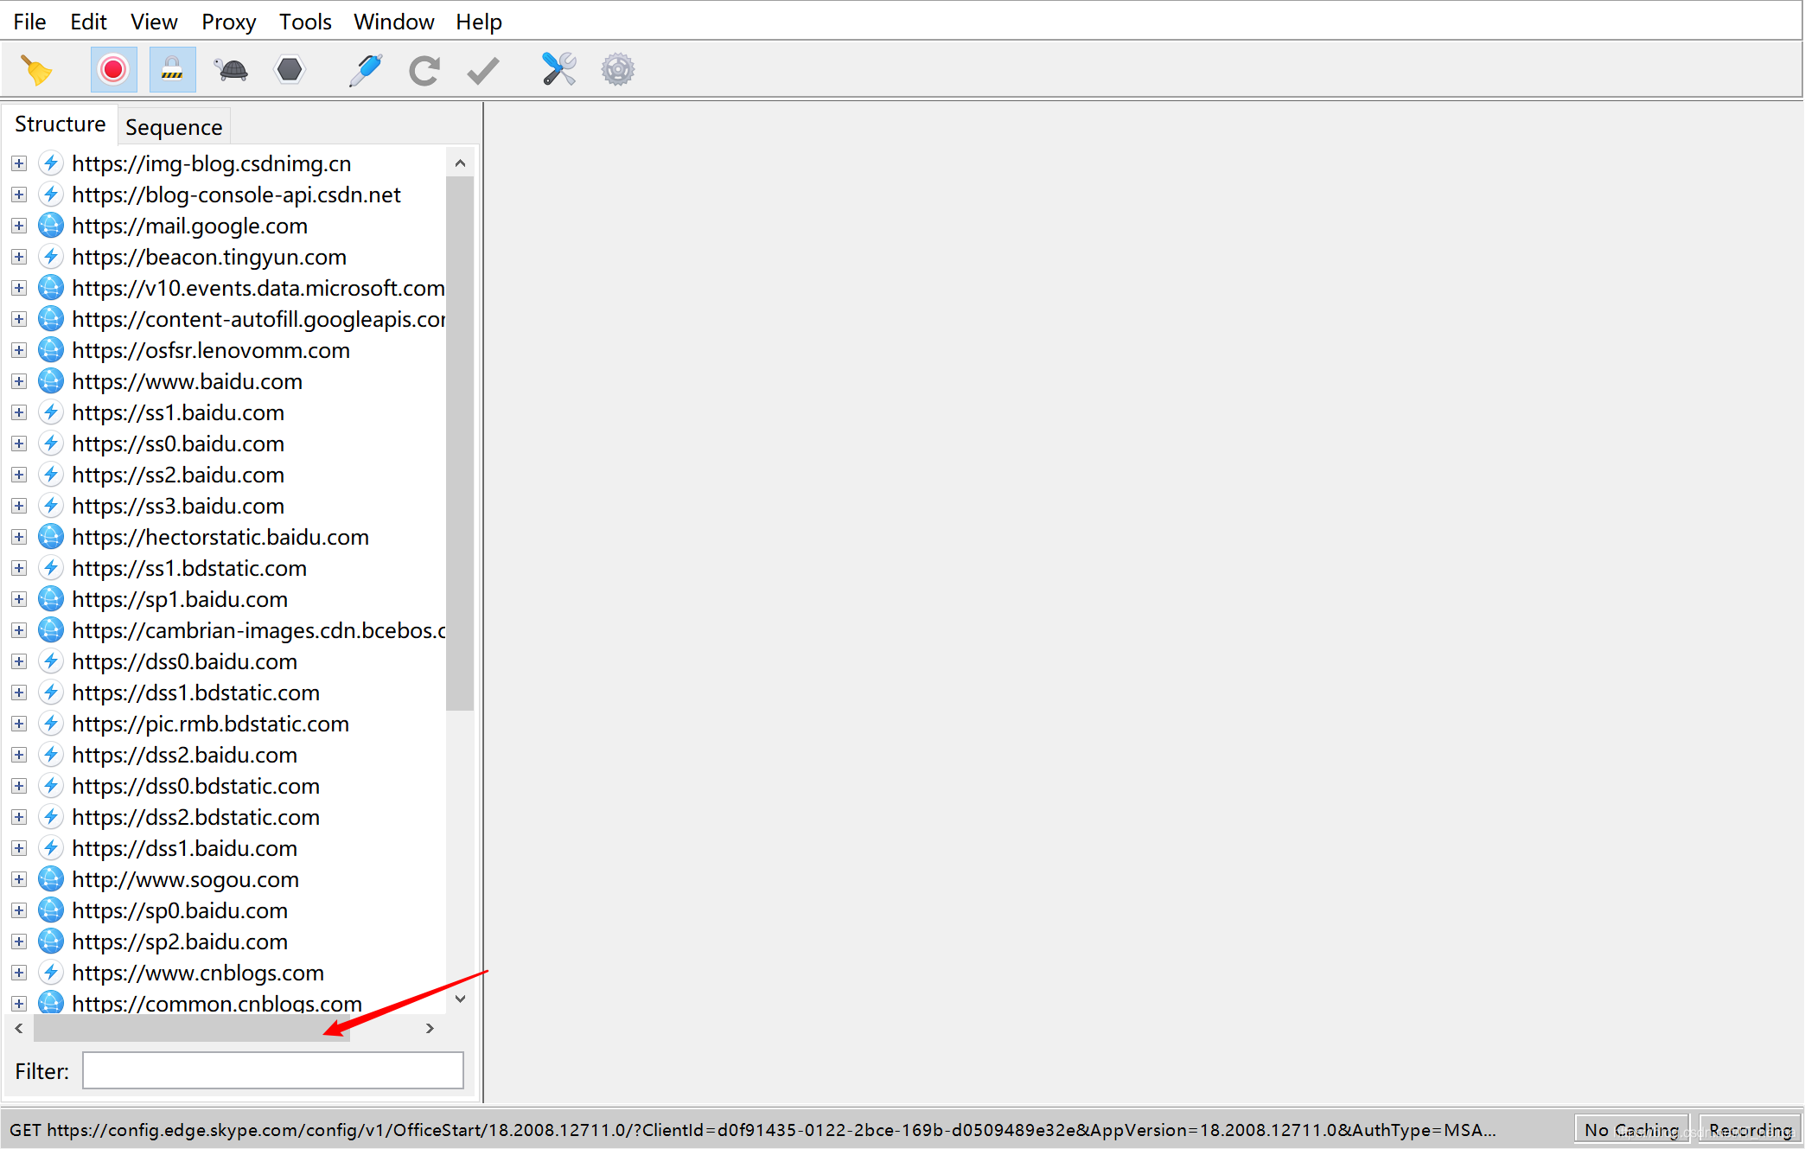1805x1149 pixels.
Task: Open Tools via wrench-screwdriver icon
Action: [x=559, y=70]
